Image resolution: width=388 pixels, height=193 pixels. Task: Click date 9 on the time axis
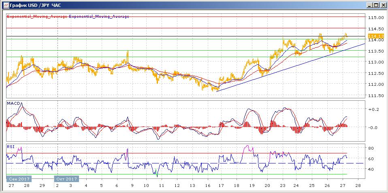pyautogui.click(x=132, y=185)
